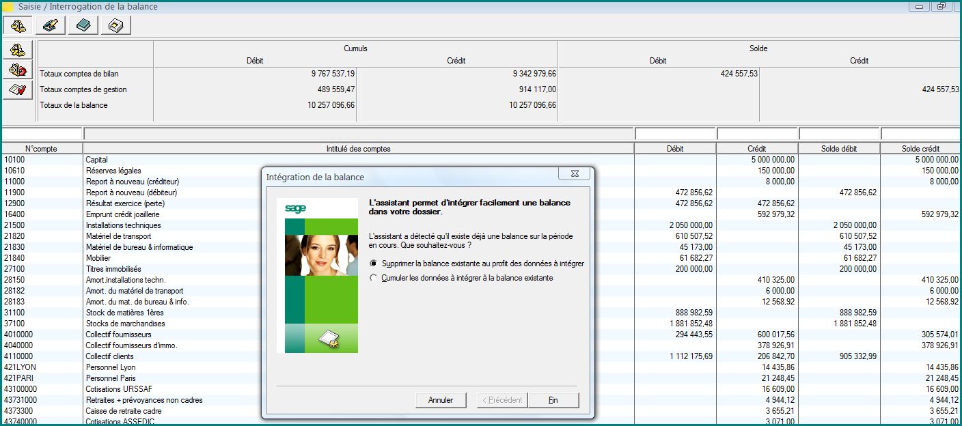Click the white box with yellow square icon

pos(116,25)
